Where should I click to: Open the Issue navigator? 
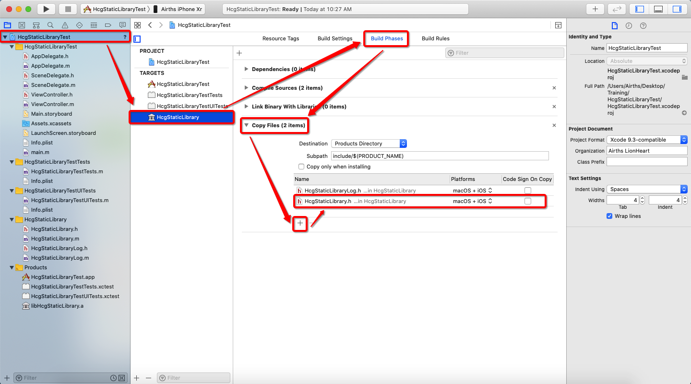[64, 24]
